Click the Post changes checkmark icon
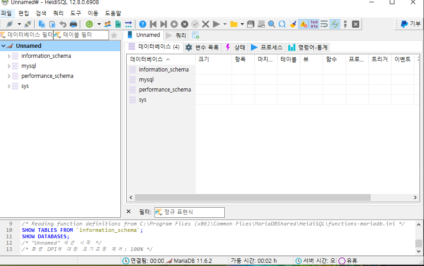This screenshot has height=266, width=424. tap(195, 24)
